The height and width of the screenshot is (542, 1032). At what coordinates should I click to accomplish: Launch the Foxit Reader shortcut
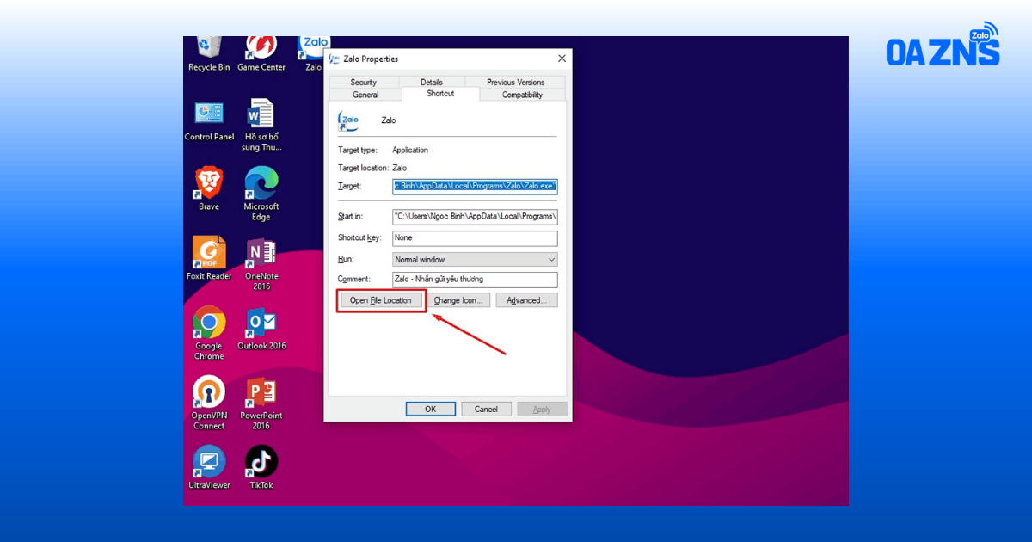click(x=209, y=259)
